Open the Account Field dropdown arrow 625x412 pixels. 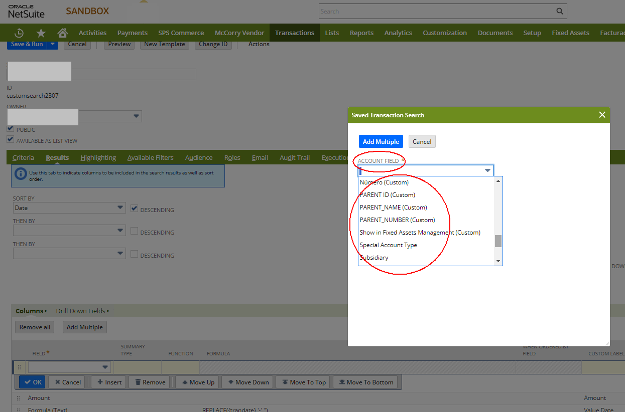point(487,170)
